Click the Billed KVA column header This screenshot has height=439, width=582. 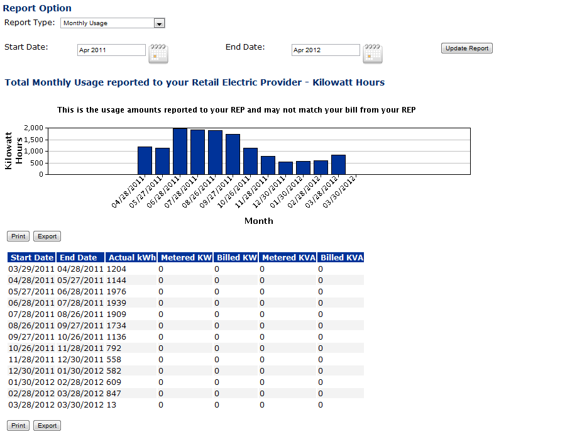point(341,257)
